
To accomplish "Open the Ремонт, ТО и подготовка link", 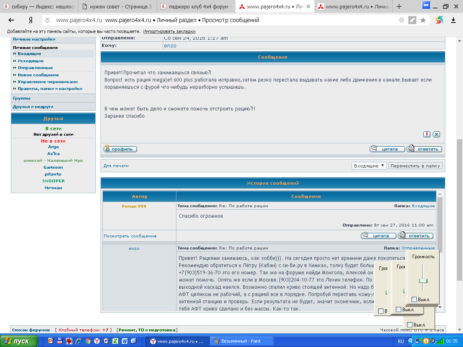I will [147, 330].
